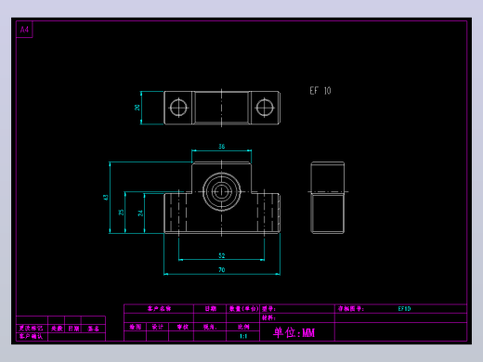Select the '视角' title block cell
483x362 pixels.
pos(210,327)
